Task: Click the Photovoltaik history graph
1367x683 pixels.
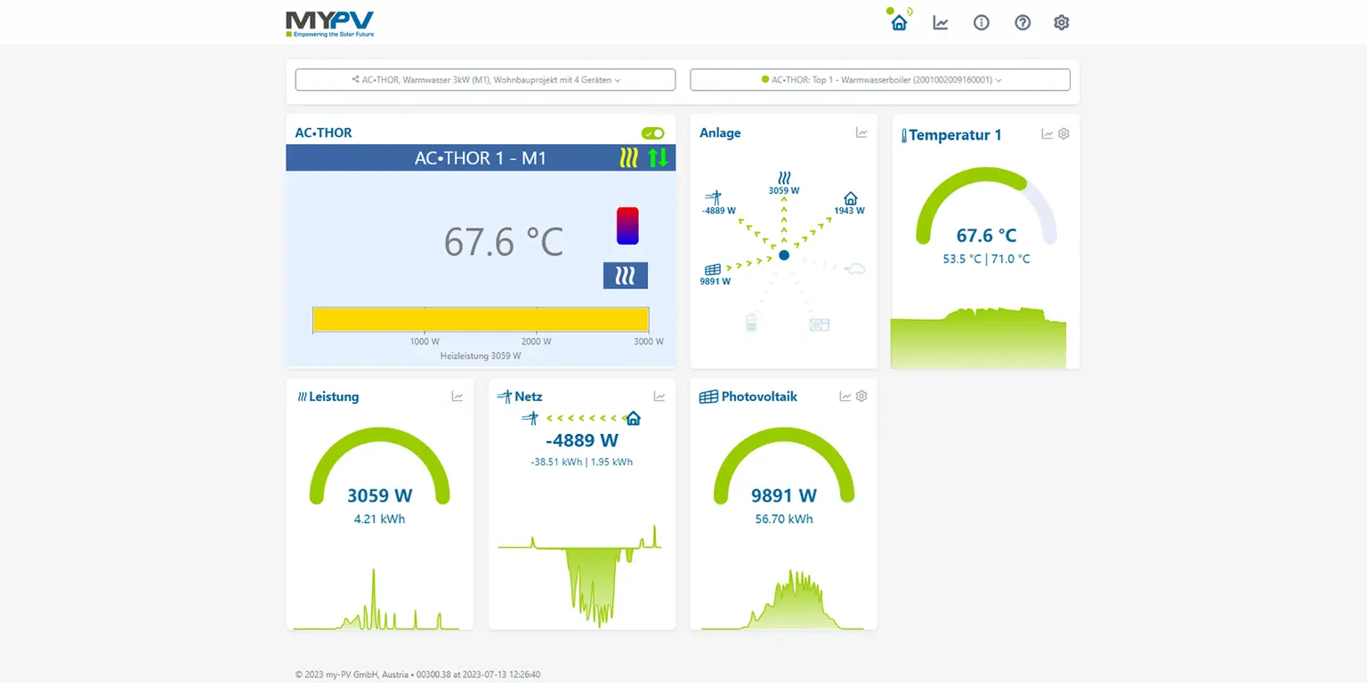Action: click(x=783, y=599)
